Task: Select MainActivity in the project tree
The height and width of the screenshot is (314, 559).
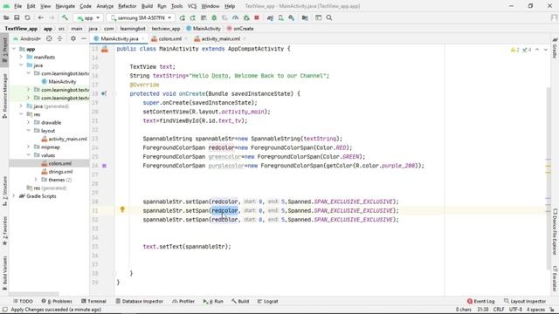Action: click(62, 81)
